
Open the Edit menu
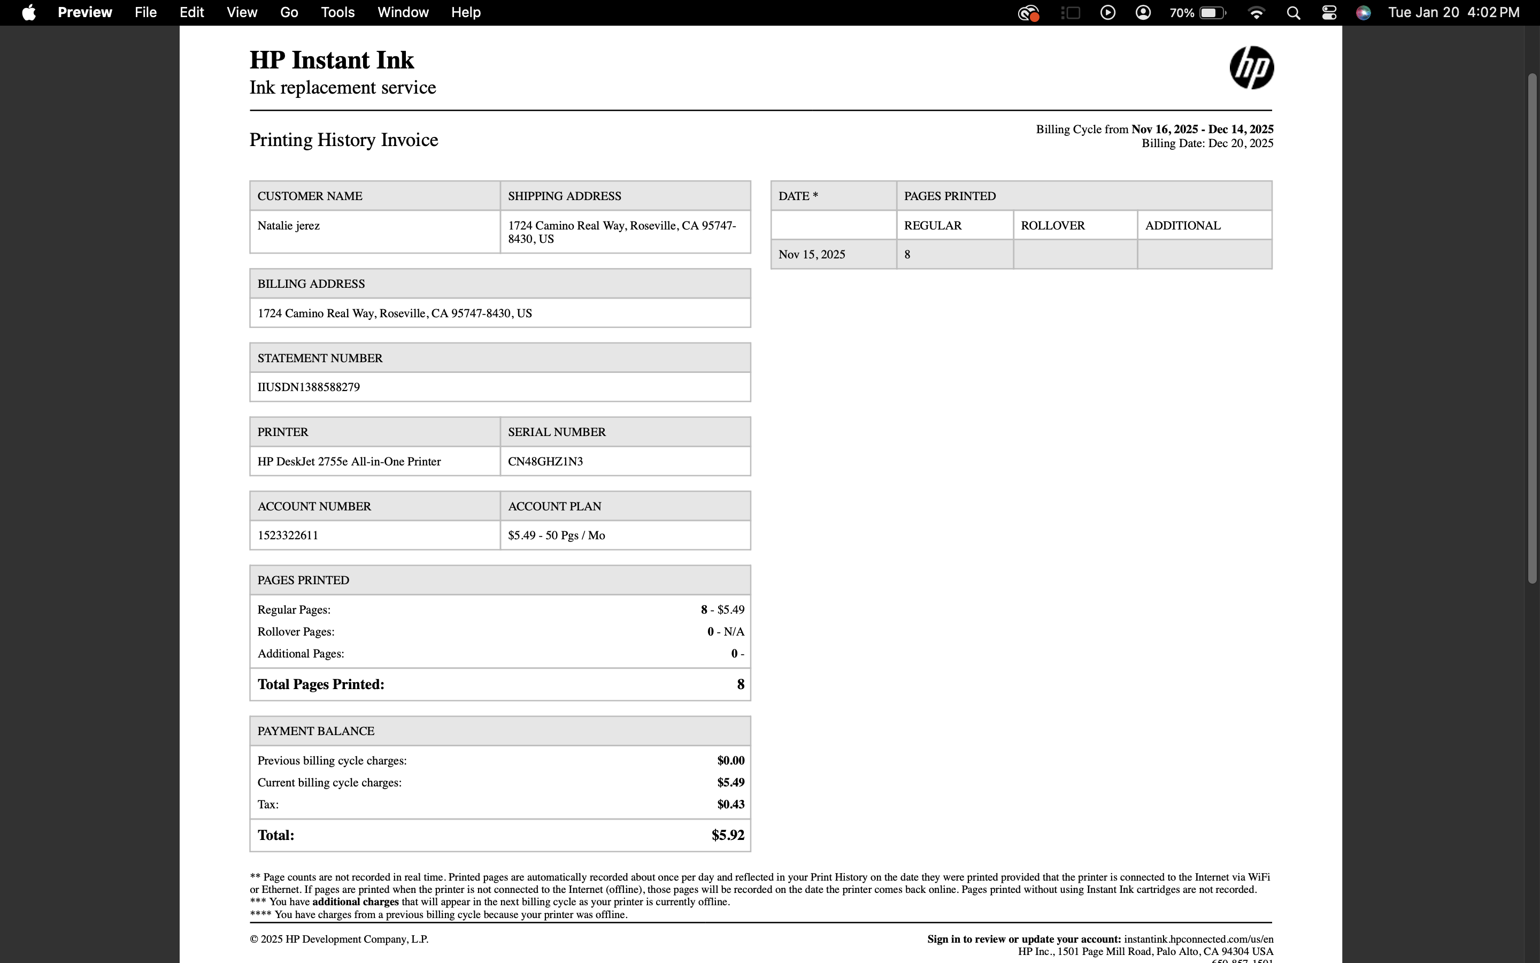pos(191,13)
